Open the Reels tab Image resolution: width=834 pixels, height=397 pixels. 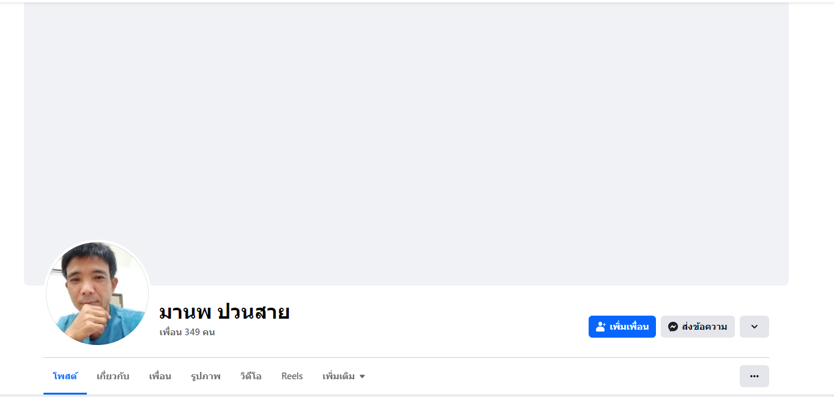(x=292, y=376)
